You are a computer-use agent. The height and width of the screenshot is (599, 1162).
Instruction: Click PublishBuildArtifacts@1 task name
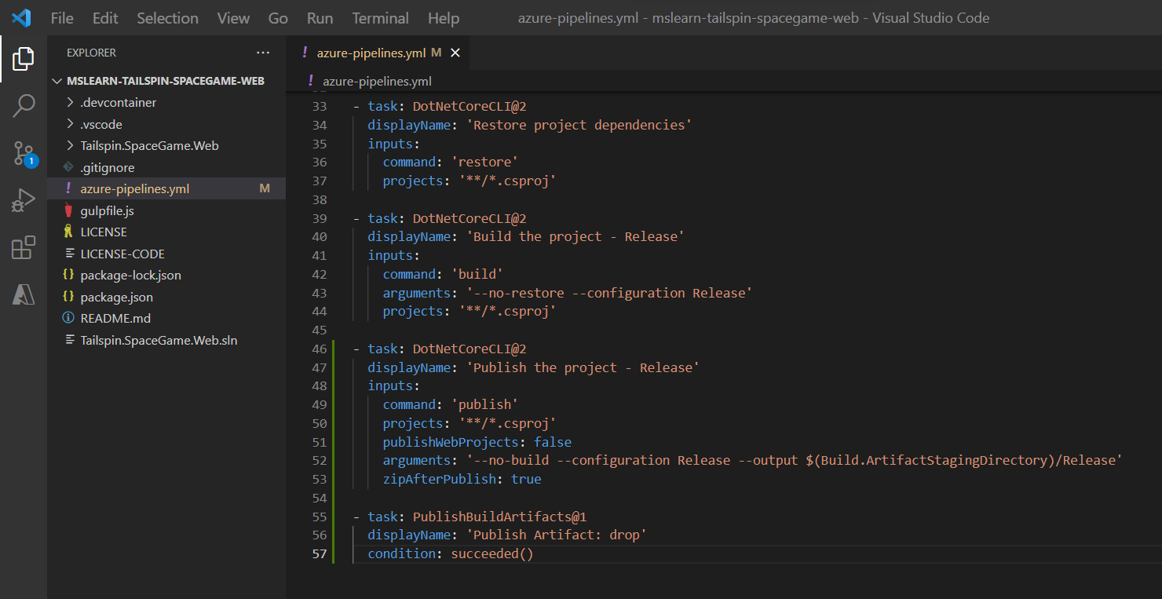click(500, 517)
